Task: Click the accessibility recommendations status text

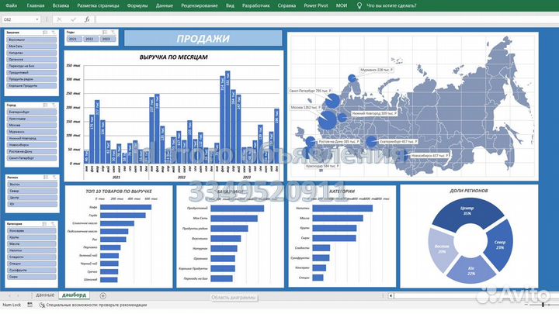Action: tap(96, 305)
